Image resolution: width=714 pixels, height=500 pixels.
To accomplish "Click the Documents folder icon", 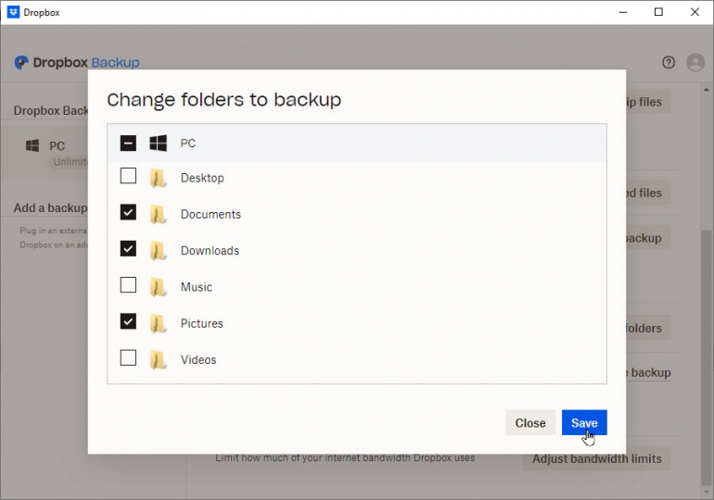I will click(158, 214).
